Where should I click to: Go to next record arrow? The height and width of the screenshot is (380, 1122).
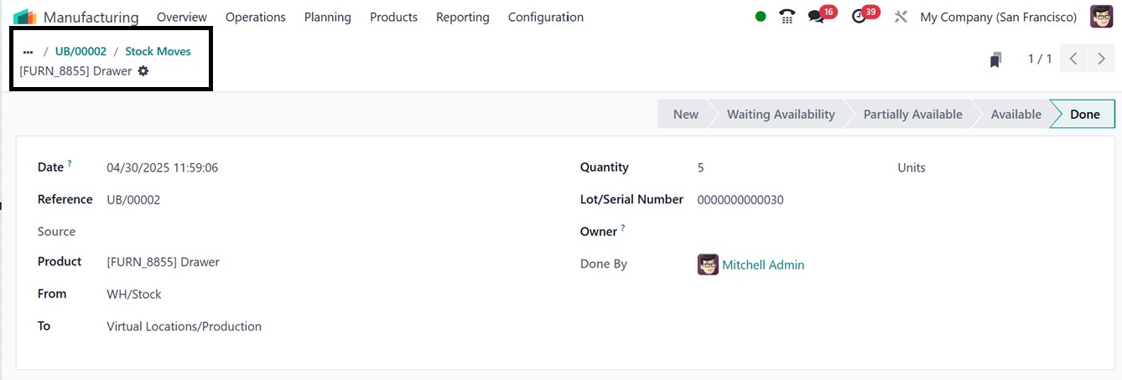click(1101, 59)
